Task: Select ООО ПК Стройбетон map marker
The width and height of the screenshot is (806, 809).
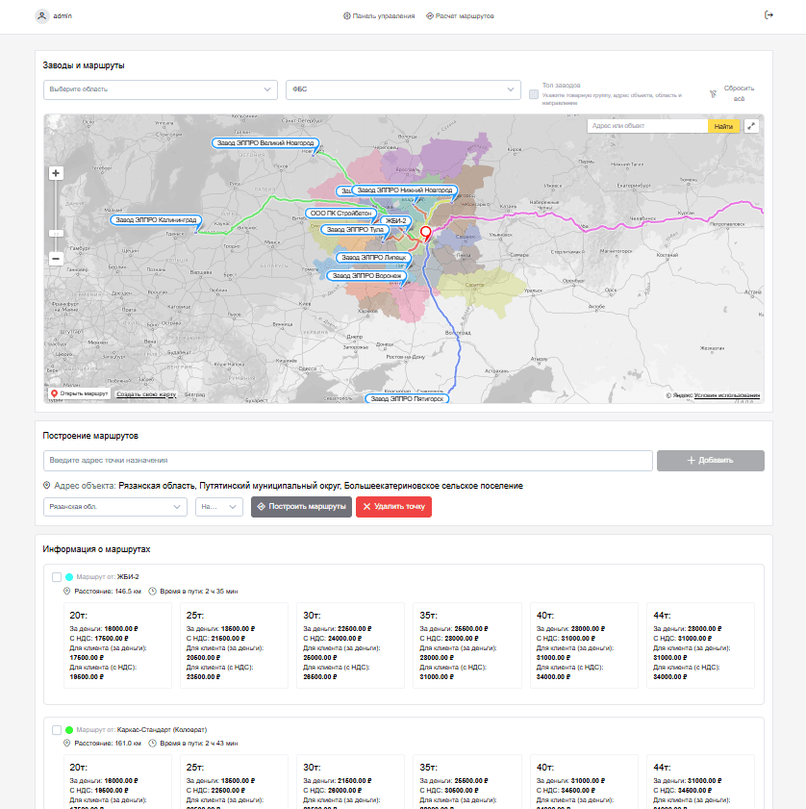Action: [340, 214]
